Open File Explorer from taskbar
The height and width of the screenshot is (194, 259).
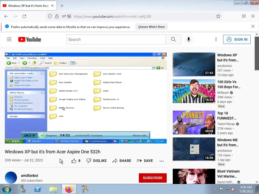(x=53, y=189)
